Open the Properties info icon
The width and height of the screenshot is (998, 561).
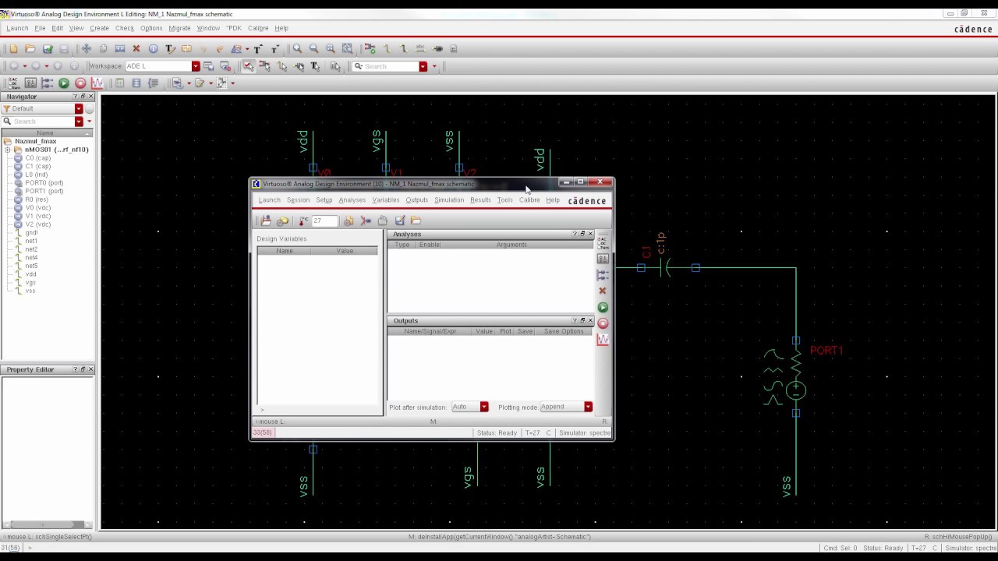point(153,48)
